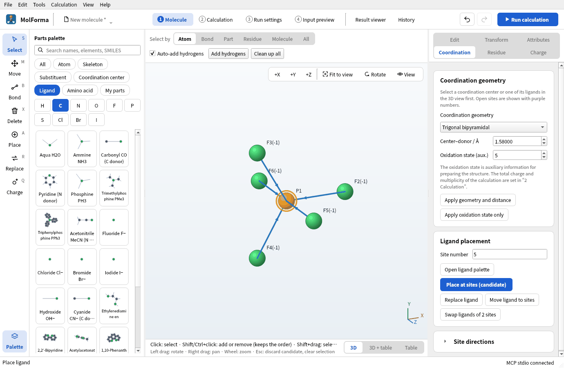The width and height of the screenshot is (564, 368).
Task: Select the Triphenylphosphine PPh3 ligand
Action: pyautogui.click(x=50, y=227)
